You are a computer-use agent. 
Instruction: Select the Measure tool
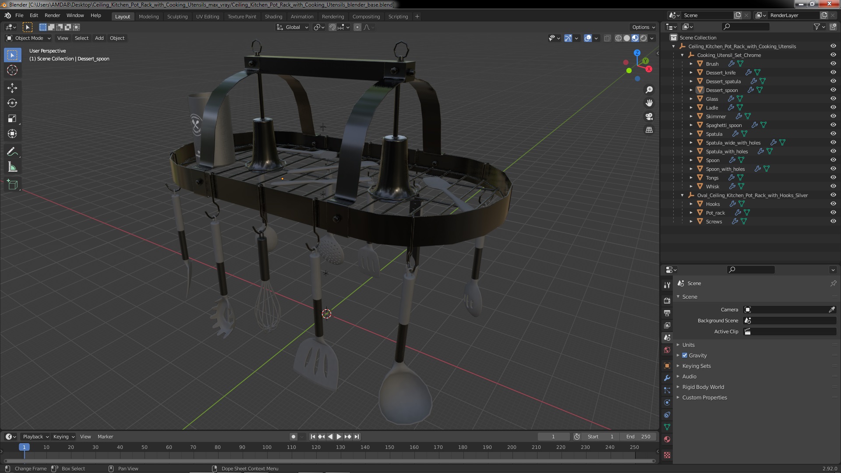(x=12, y=167)
